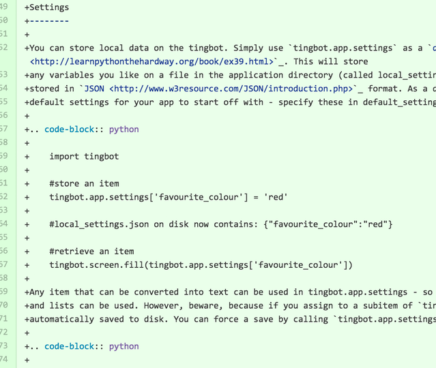Click line number beside 'import tingbot'
Viewport: 436px width, 368px height.
point(4,156)
